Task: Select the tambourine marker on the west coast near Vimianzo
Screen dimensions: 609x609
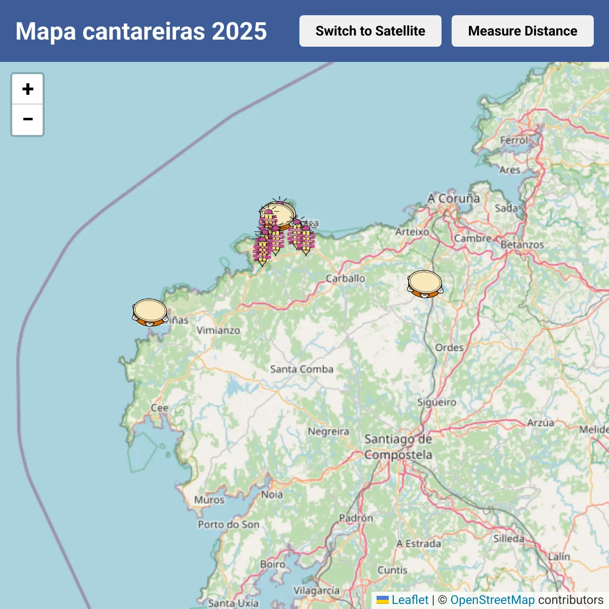Action: (150, 313)
